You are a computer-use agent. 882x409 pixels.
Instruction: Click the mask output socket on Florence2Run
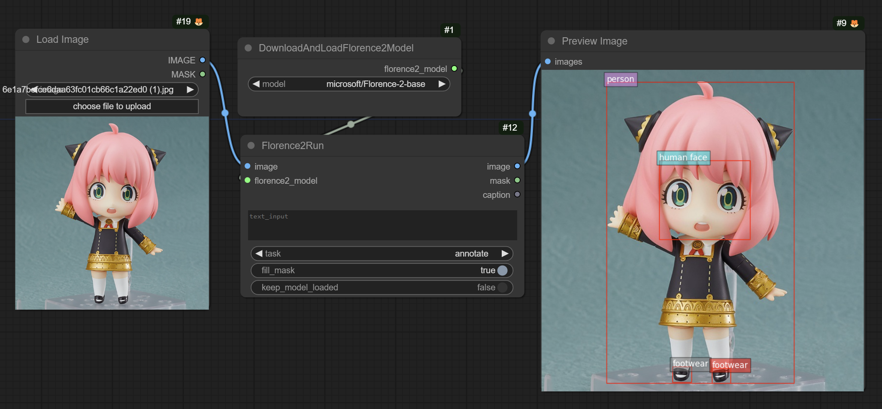click(517, 180)
